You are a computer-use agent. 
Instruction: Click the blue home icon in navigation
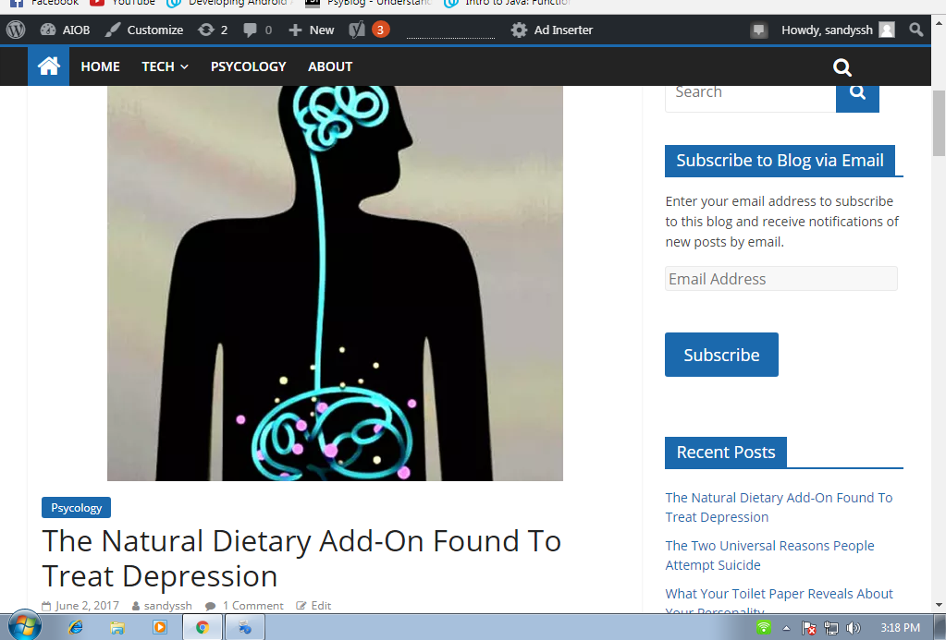click(x=48, y=66)
